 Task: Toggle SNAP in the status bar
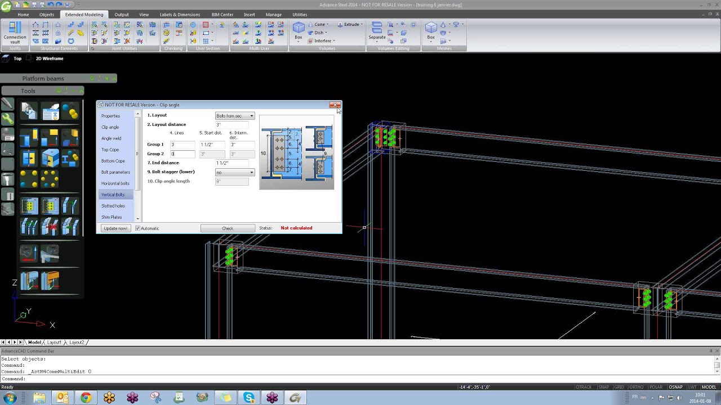tap(603, 387)
